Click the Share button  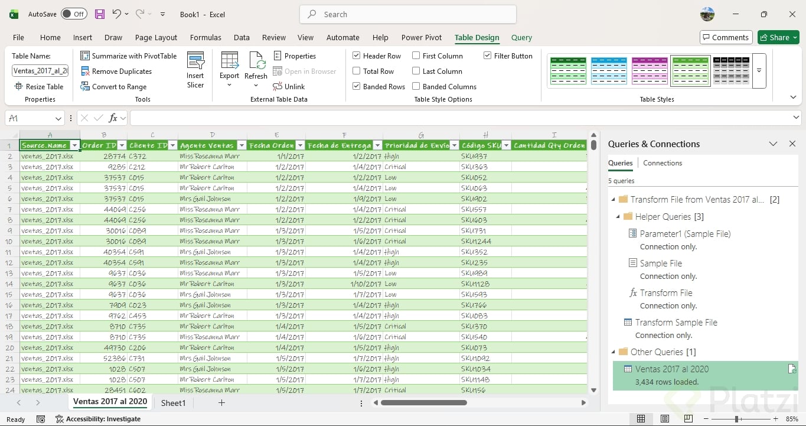[x=778, y=37]
